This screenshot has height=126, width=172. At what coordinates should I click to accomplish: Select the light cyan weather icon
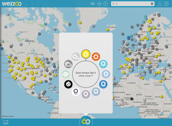(103, 64)
